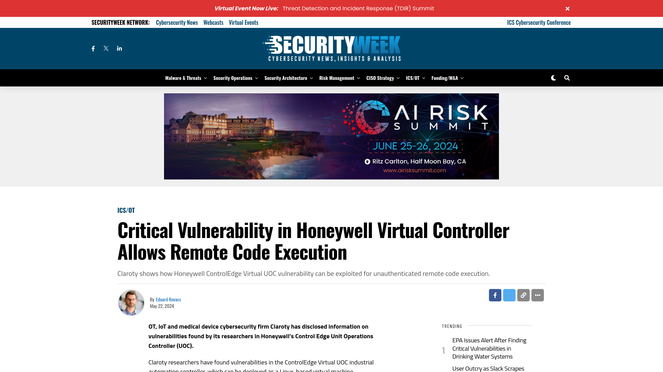
Task: Share article to Facebook
Action: click(495, 295)
